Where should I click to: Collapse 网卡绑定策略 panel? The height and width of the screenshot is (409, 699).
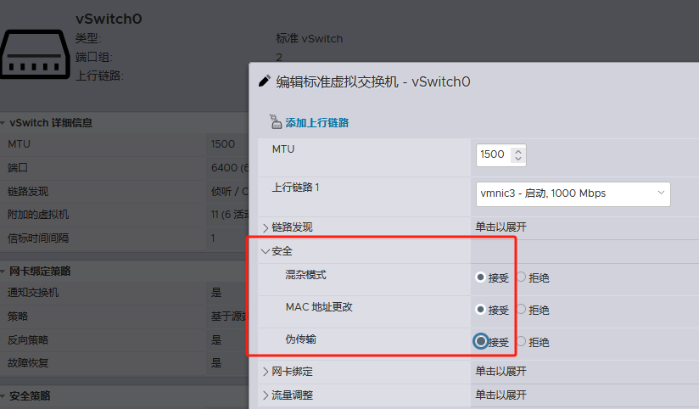click(3, 272)
